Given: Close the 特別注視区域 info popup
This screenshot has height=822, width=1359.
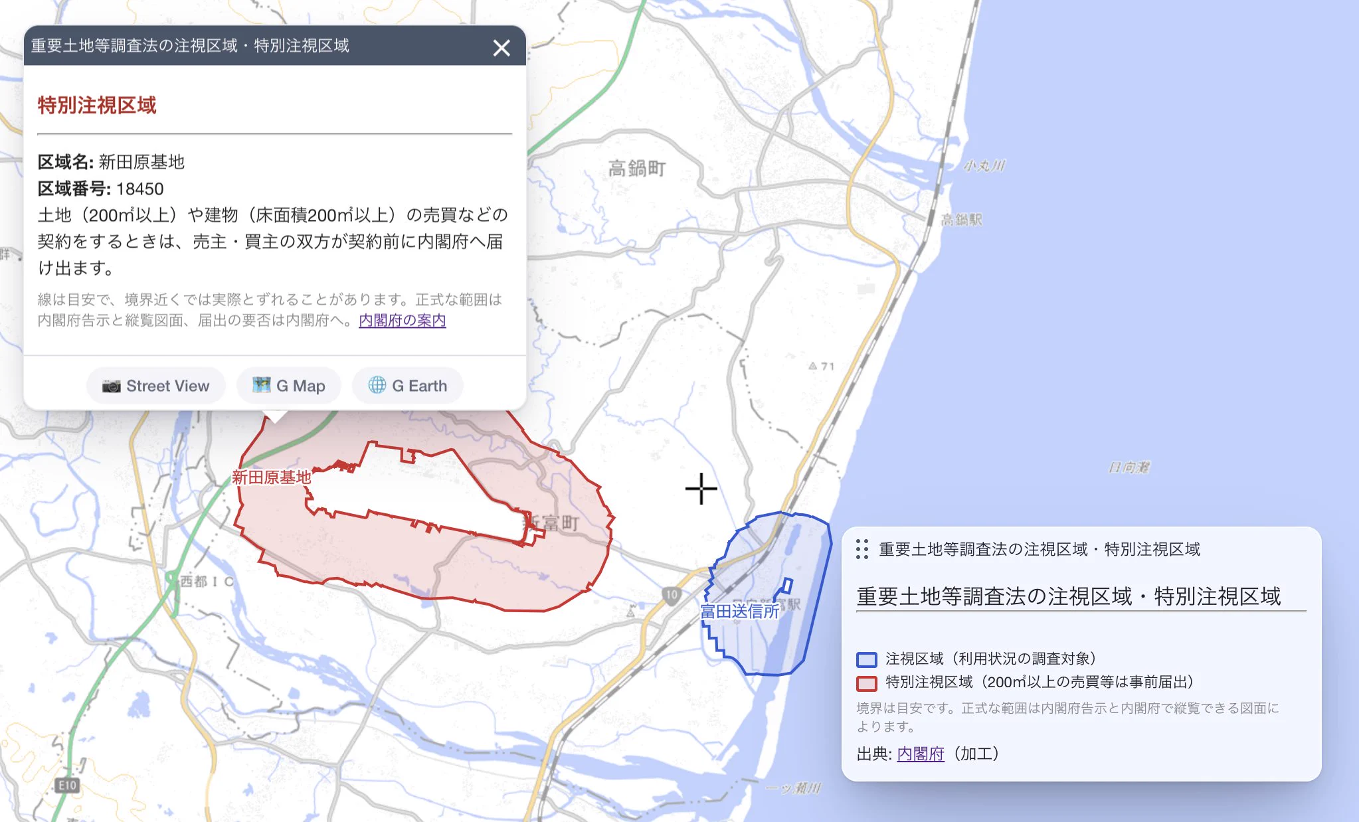Looking at the screenshot, I should tap(501, 47).
